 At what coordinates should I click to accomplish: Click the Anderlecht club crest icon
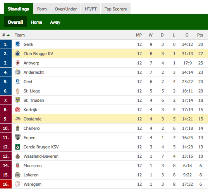(17, 72)
